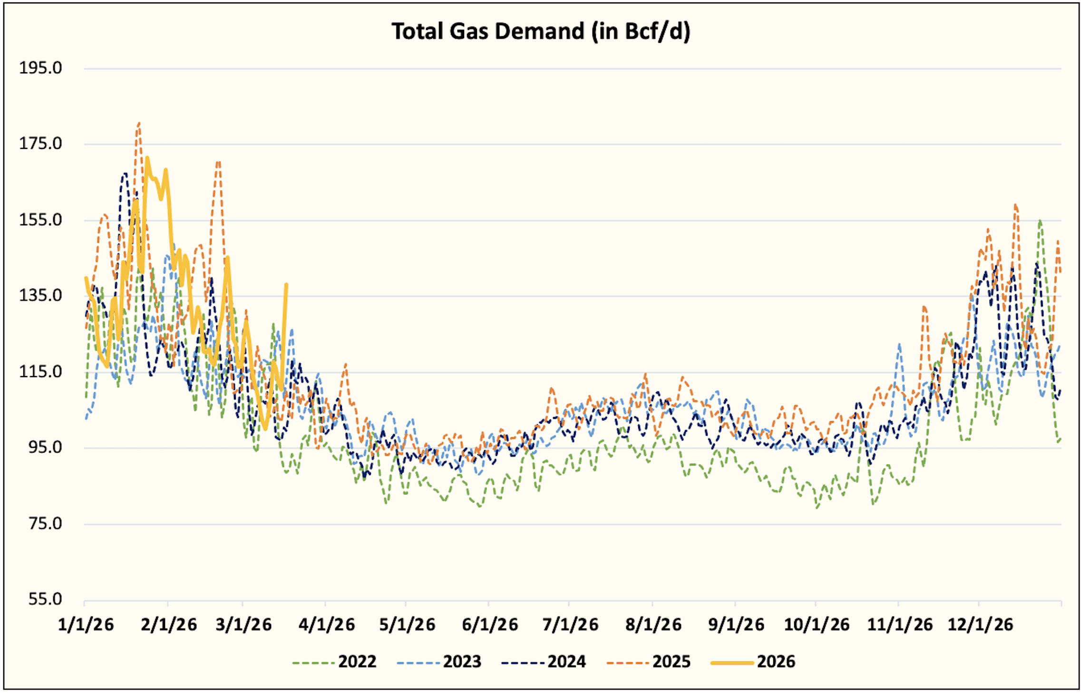
Task: Click the 95.0 y-axis label
Action: (45, 448)
